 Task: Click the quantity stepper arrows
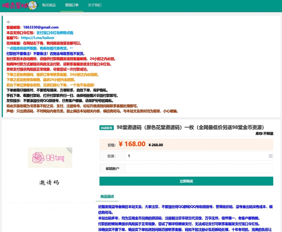pyautogui.click(x=270, y=156)
